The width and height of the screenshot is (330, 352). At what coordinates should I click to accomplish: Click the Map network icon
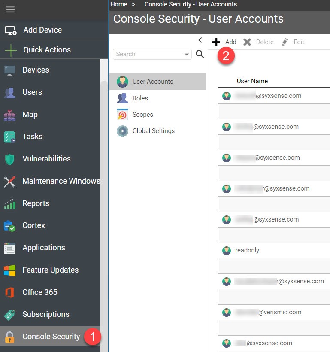[9, 115]
